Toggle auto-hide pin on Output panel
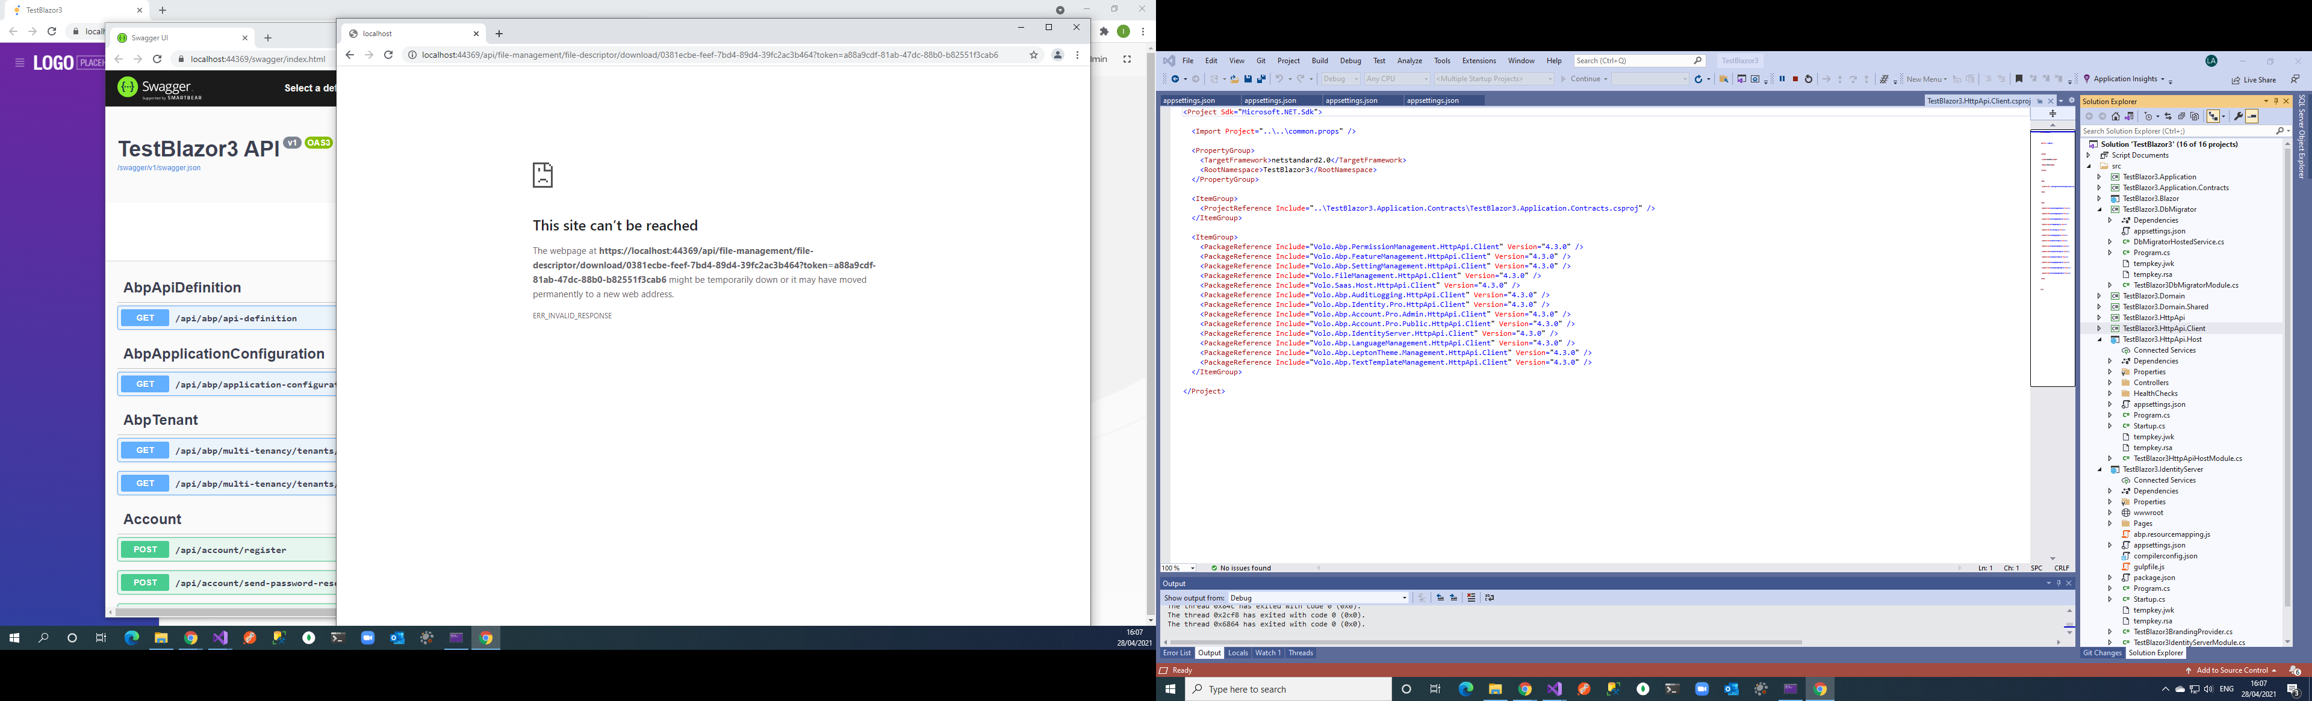2312x701 pixels. tap(2059, 584)
